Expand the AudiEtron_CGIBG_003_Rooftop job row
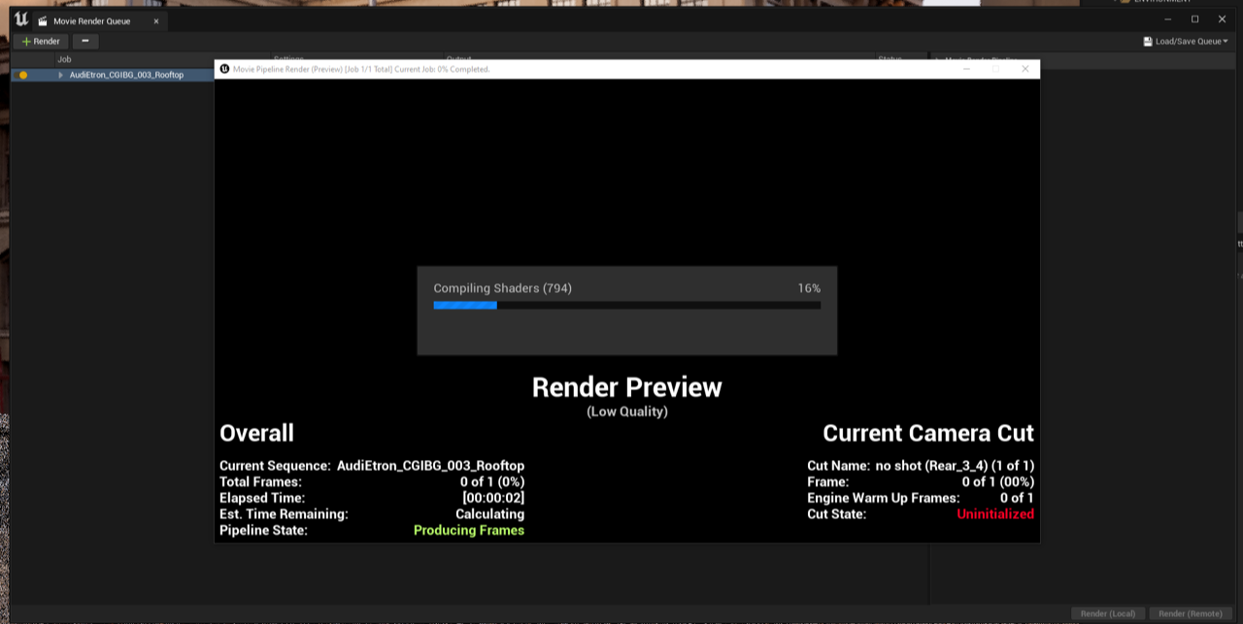 [x=60, y=75]
